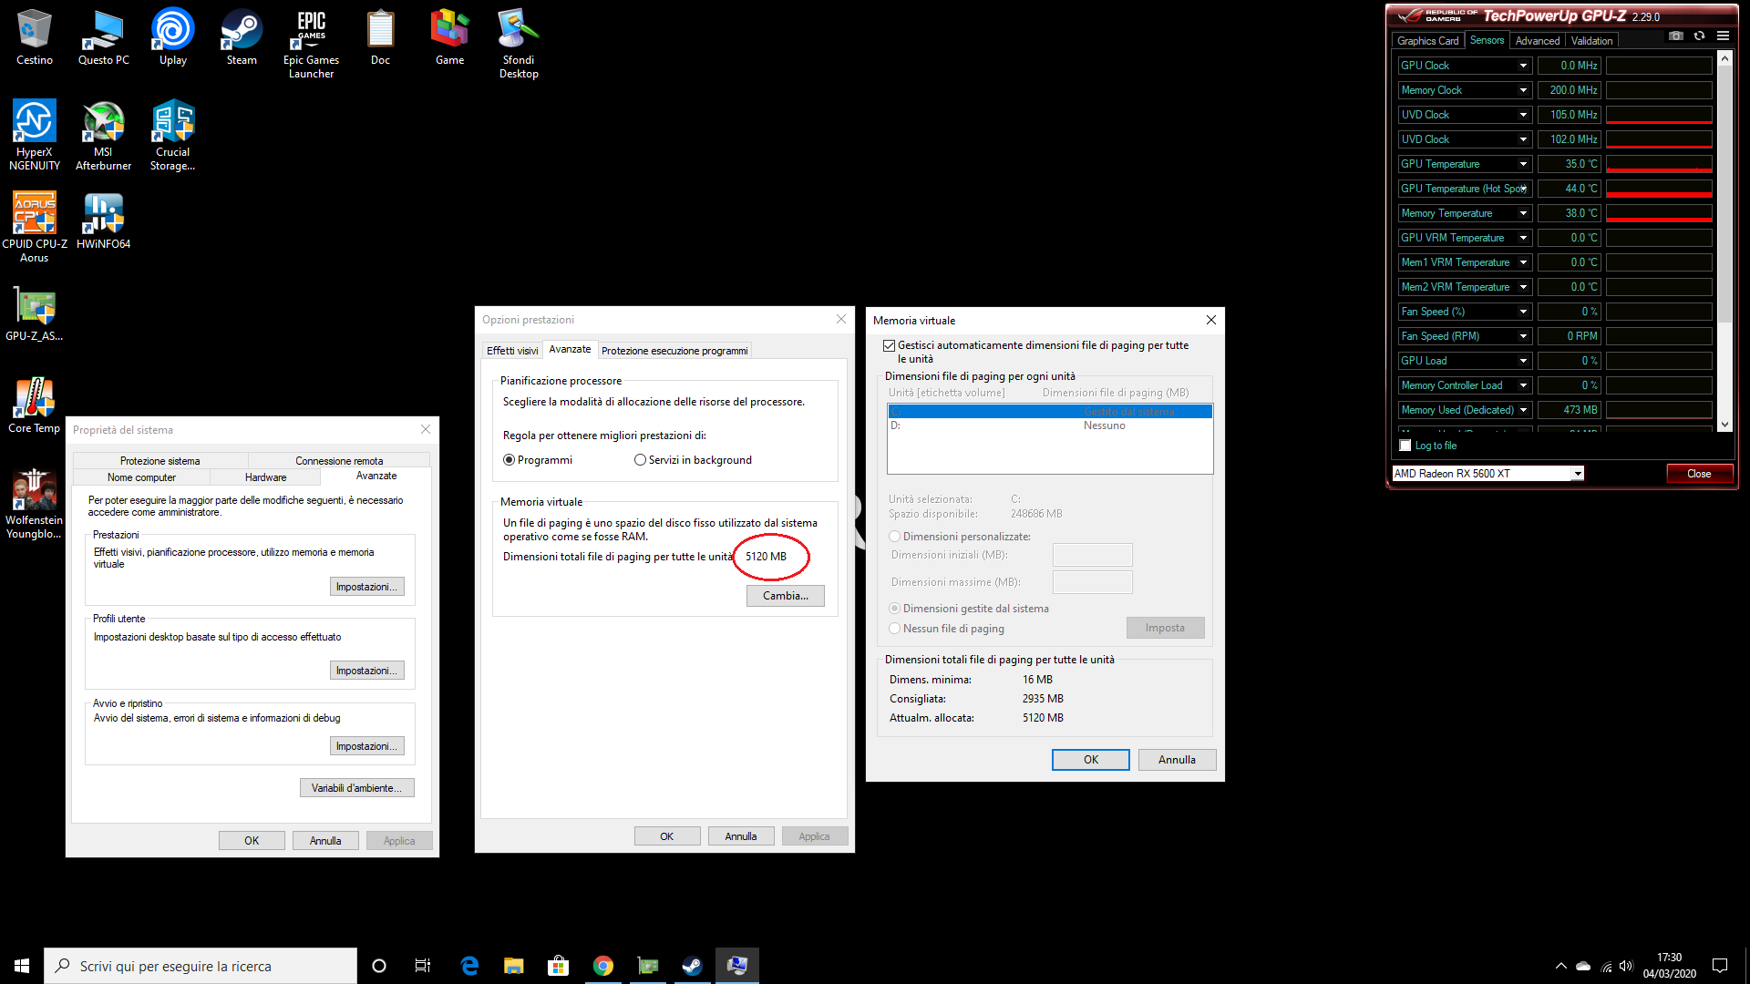1750x984 pixels.
Task: Select the 'Servizi in background' radio button
Action: pyautogui.click(x=640, y=460)
